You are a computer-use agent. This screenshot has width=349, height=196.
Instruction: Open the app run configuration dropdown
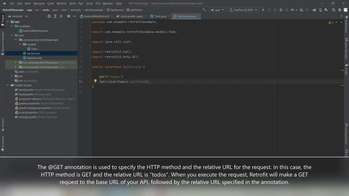(217, 10)
